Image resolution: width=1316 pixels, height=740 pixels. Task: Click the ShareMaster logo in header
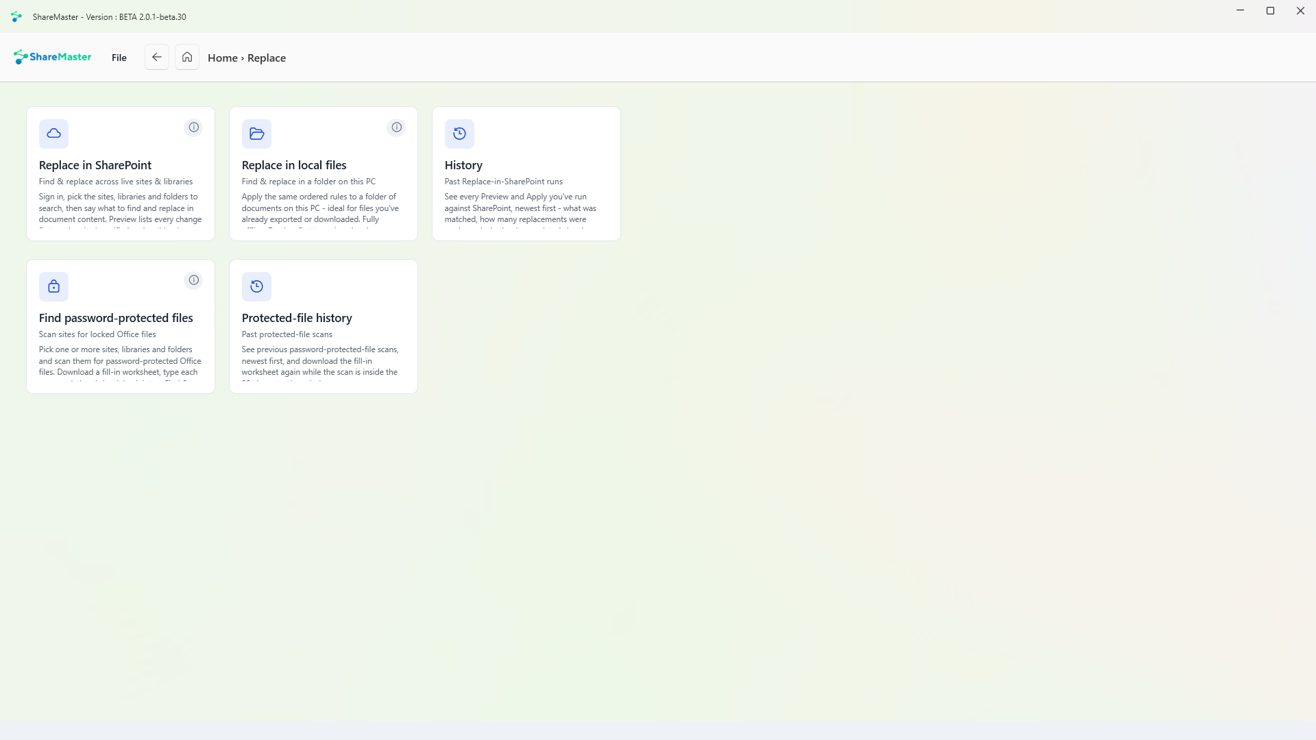(x=53, y=57)
